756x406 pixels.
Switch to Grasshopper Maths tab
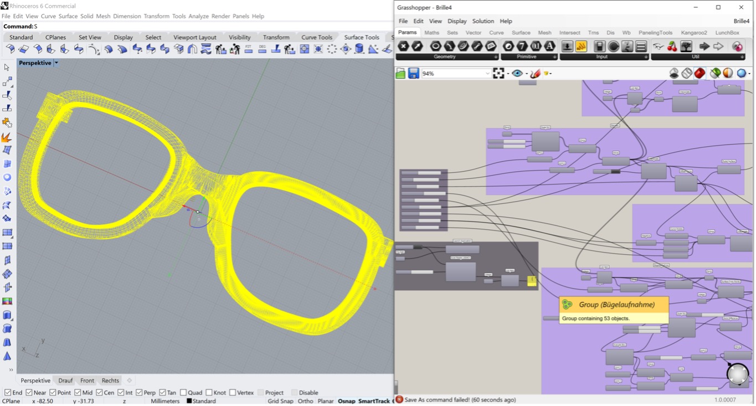pyautogui.click(x=431, y=33)
